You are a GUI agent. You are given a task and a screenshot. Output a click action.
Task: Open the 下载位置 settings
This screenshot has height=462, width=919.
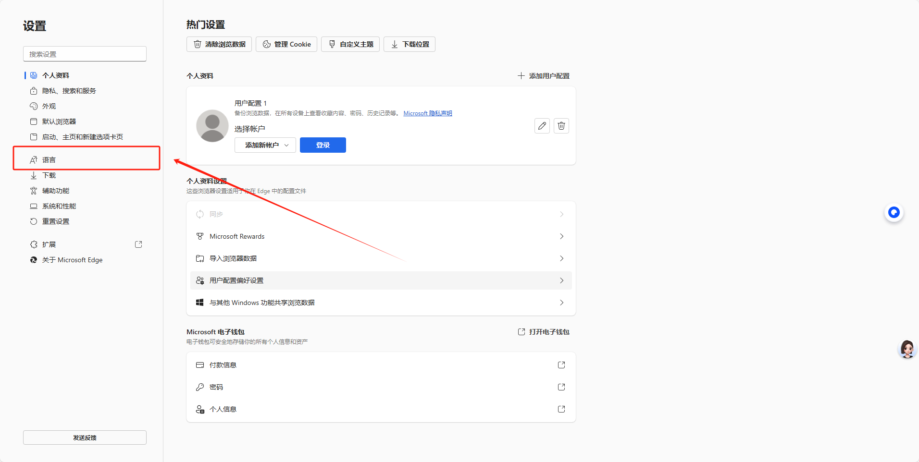tap(409, 44)
